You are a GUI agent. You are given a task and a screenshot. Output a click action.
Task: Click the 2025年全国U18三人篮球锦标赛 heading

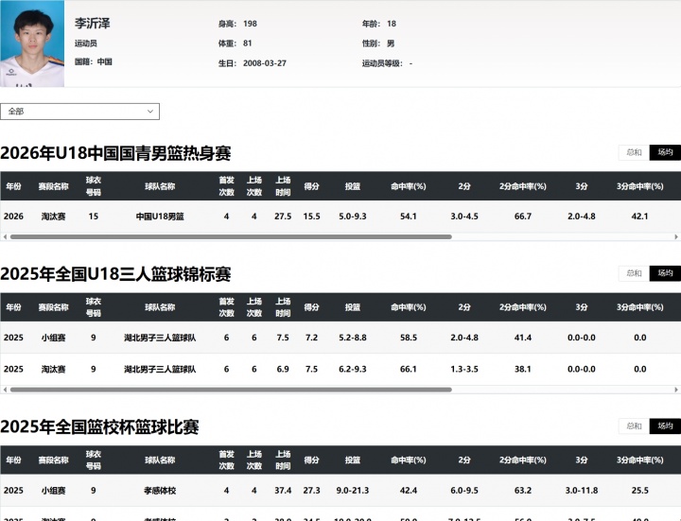coord(115,274)
